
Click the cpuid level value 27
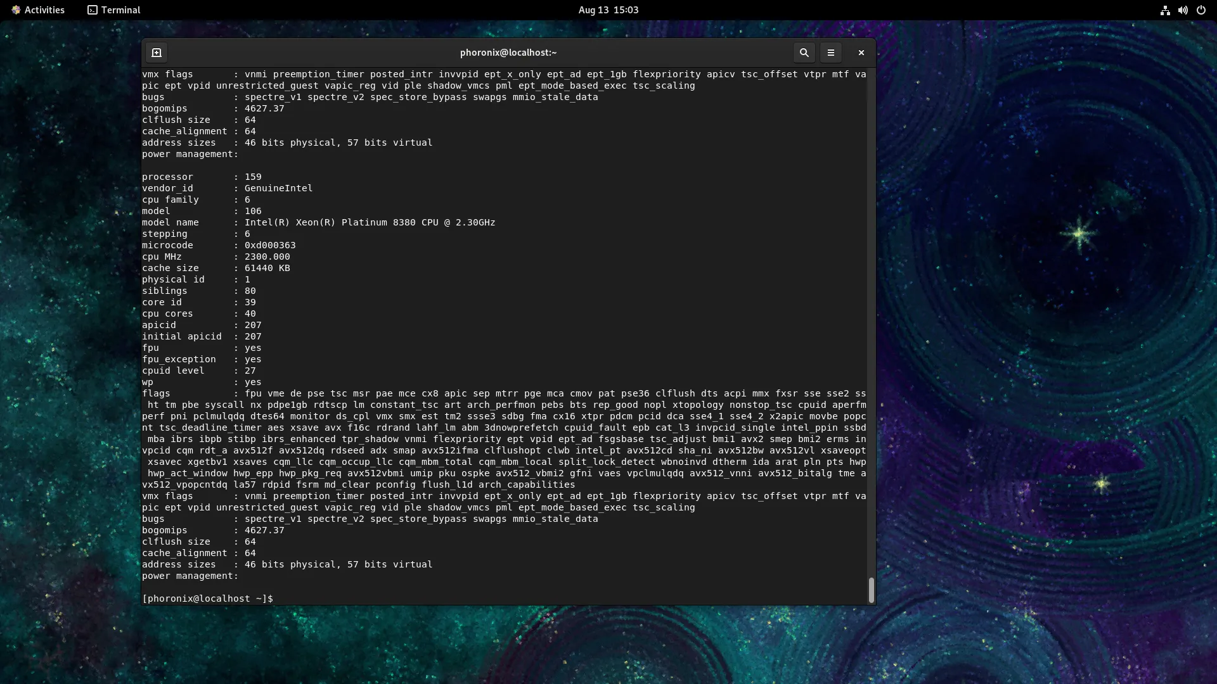click(x=250, y=370)
